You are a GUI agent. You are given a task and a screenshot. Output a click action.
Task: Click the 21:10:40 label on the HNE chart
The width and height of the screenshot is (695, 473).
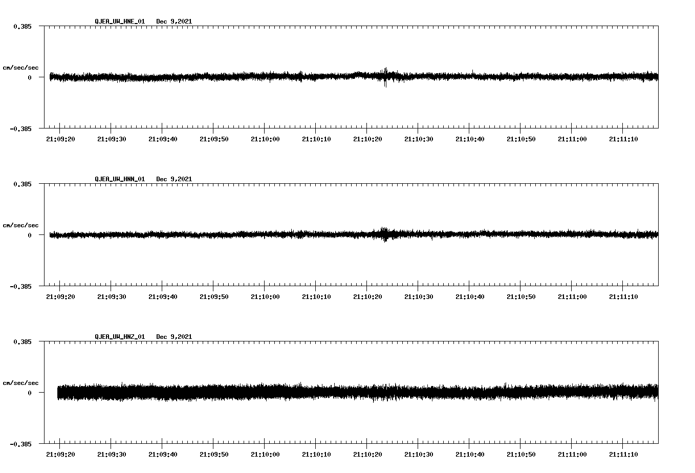tap(470, 139)
